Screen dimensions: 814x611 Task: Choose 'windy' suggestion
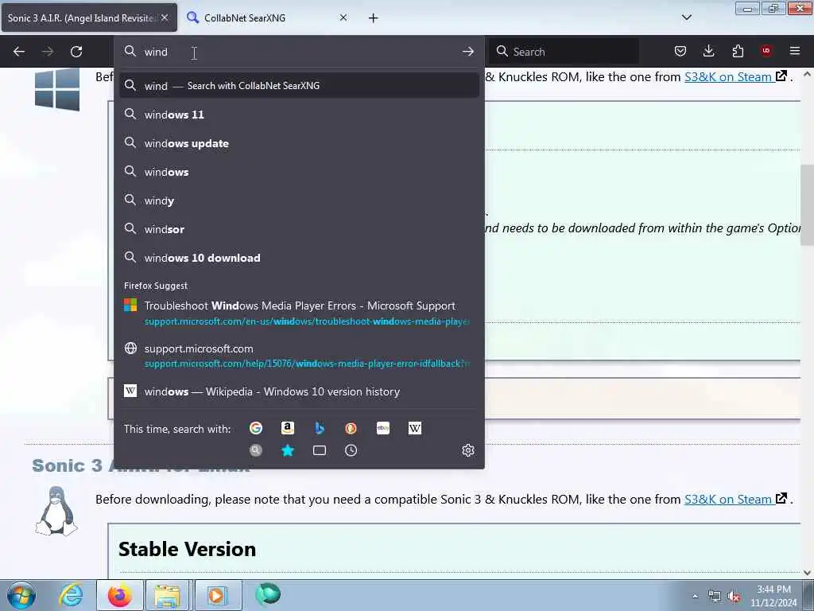click(x=299, y=200)
